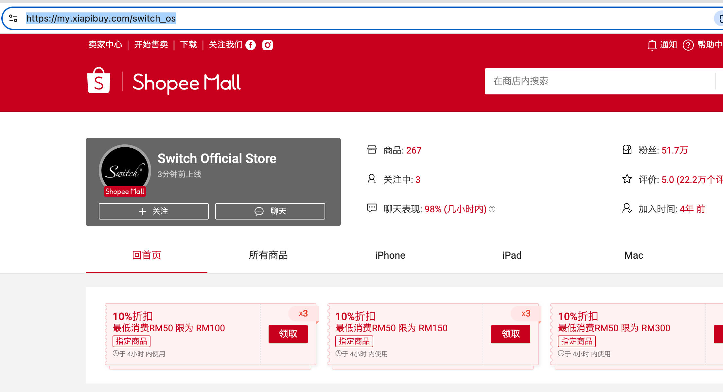723x392 pixels.
Task: Switch to the 回首页 tab
Action: coord(147,255)
